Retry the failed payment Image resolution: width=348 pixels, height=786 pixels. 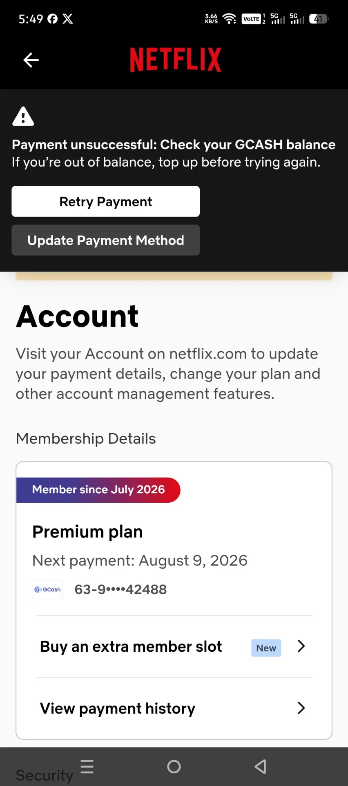coord(106,201)
